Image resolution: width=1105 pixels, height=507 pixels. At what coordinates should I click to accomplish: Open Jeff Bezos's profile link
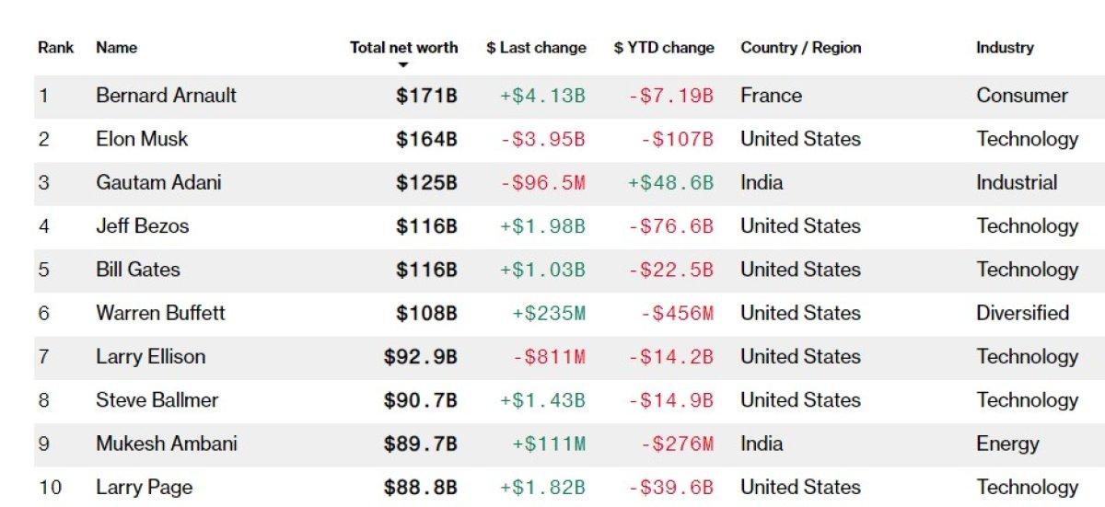point(142,226)
